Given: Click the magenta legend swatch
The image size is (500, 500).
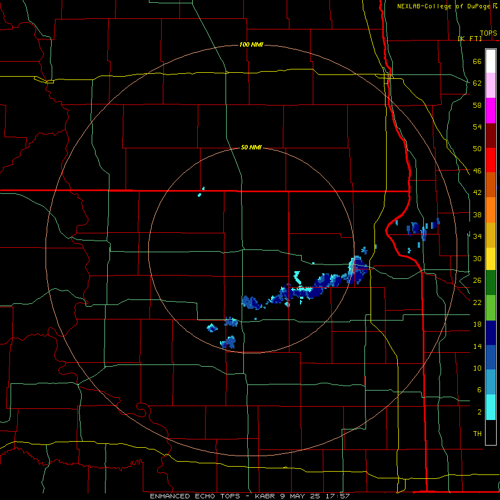Looking at the screenshot, I should pyautogui.click(x=491, y=111).
